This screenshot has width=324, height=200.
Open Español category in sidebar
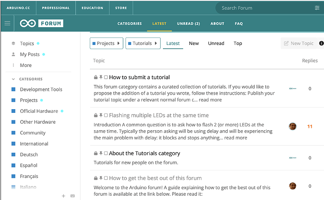(29, 165)
